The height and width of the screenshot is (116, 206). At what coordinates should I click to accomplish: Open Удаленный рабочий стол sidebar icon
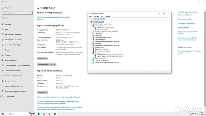pos(3,86)
